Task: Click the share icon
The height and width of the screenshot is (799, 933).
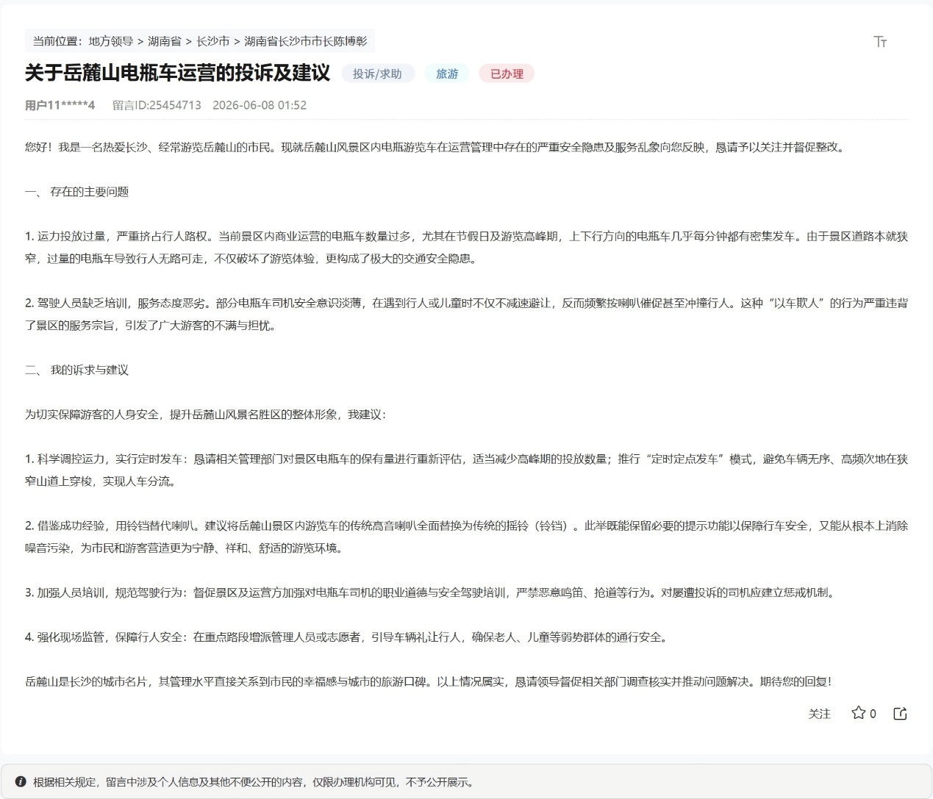Action: [900, 714]
